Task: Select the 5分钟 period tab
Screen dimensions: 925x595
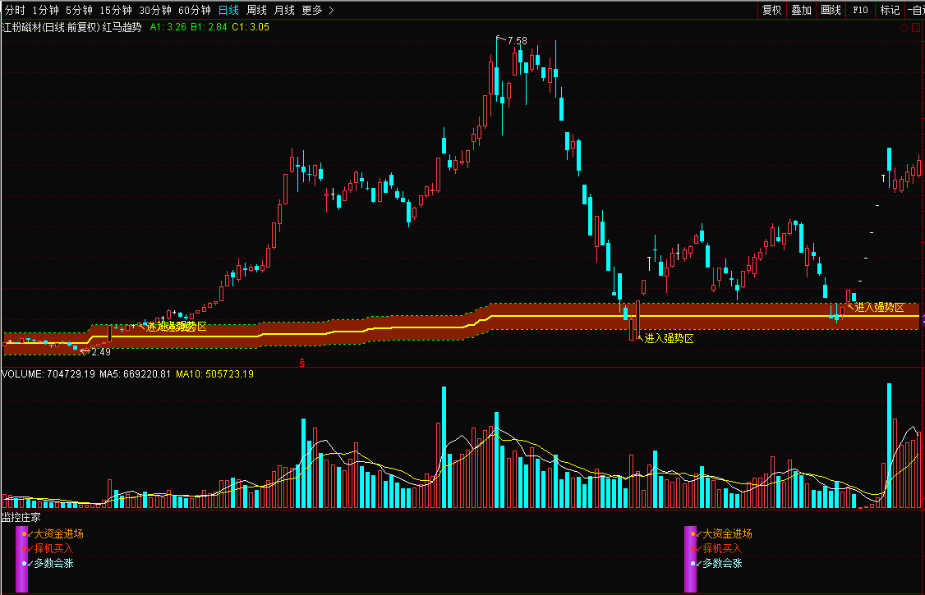Action: [x=79, y=10]
